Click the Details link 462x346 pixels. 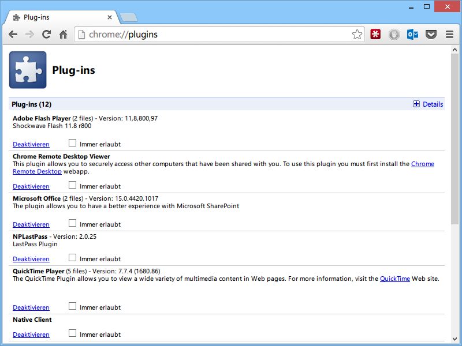pyautogui.click(x=433, y=104)
